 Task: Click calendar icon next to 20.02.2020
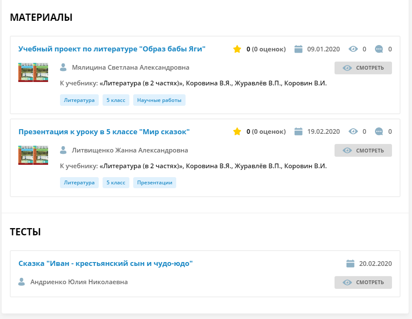[x=350, y=264]
